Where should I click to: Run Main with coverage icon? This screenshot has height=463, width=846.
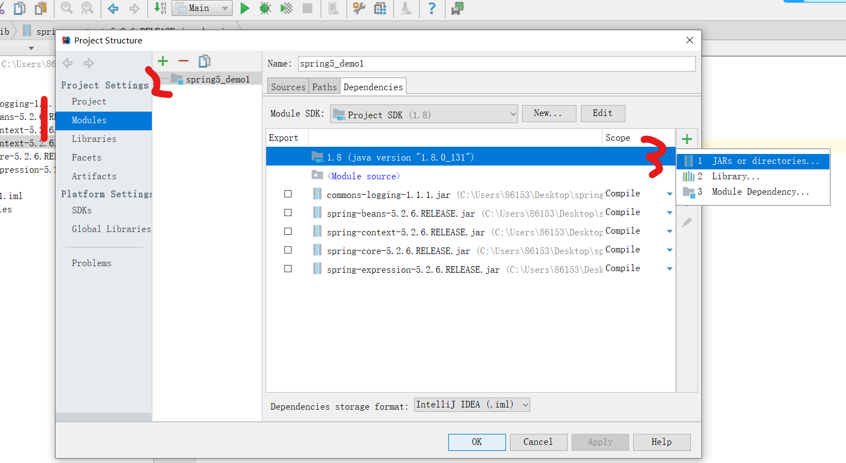(x=287, y=8)
